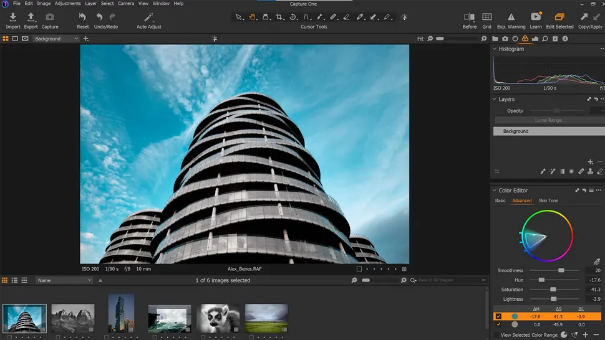605x340 pixels.
Task: Open the Library folder tool tab
Action: (495, 39)
